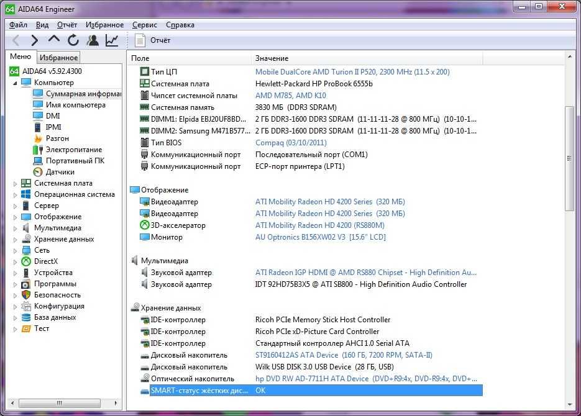Click the tree's scroll right arrow
Image resolution: width=581 pixels, height=416 pixels.
[x=116, y=403]
